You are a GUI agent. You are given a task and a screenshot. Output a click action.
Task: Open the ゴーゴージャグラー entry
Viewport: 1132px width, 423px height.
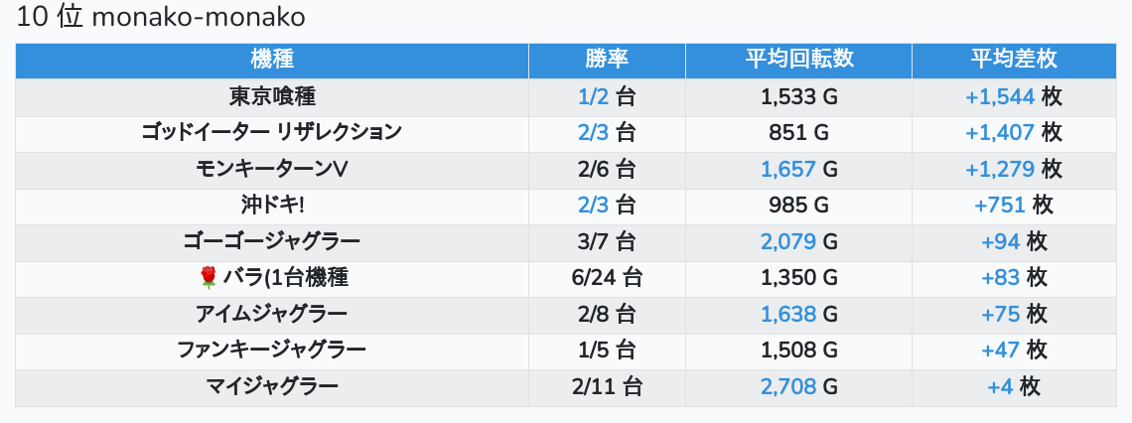coord(565,242)
